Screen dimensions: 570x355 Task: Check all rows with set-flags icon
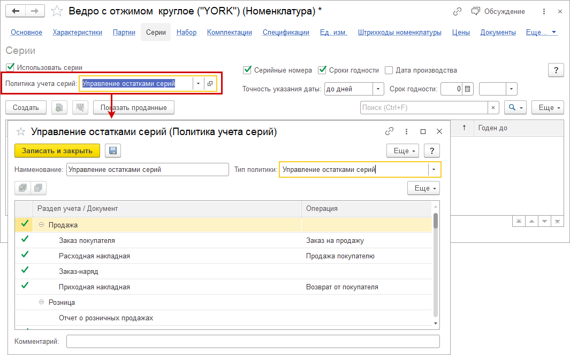(22, 188)
